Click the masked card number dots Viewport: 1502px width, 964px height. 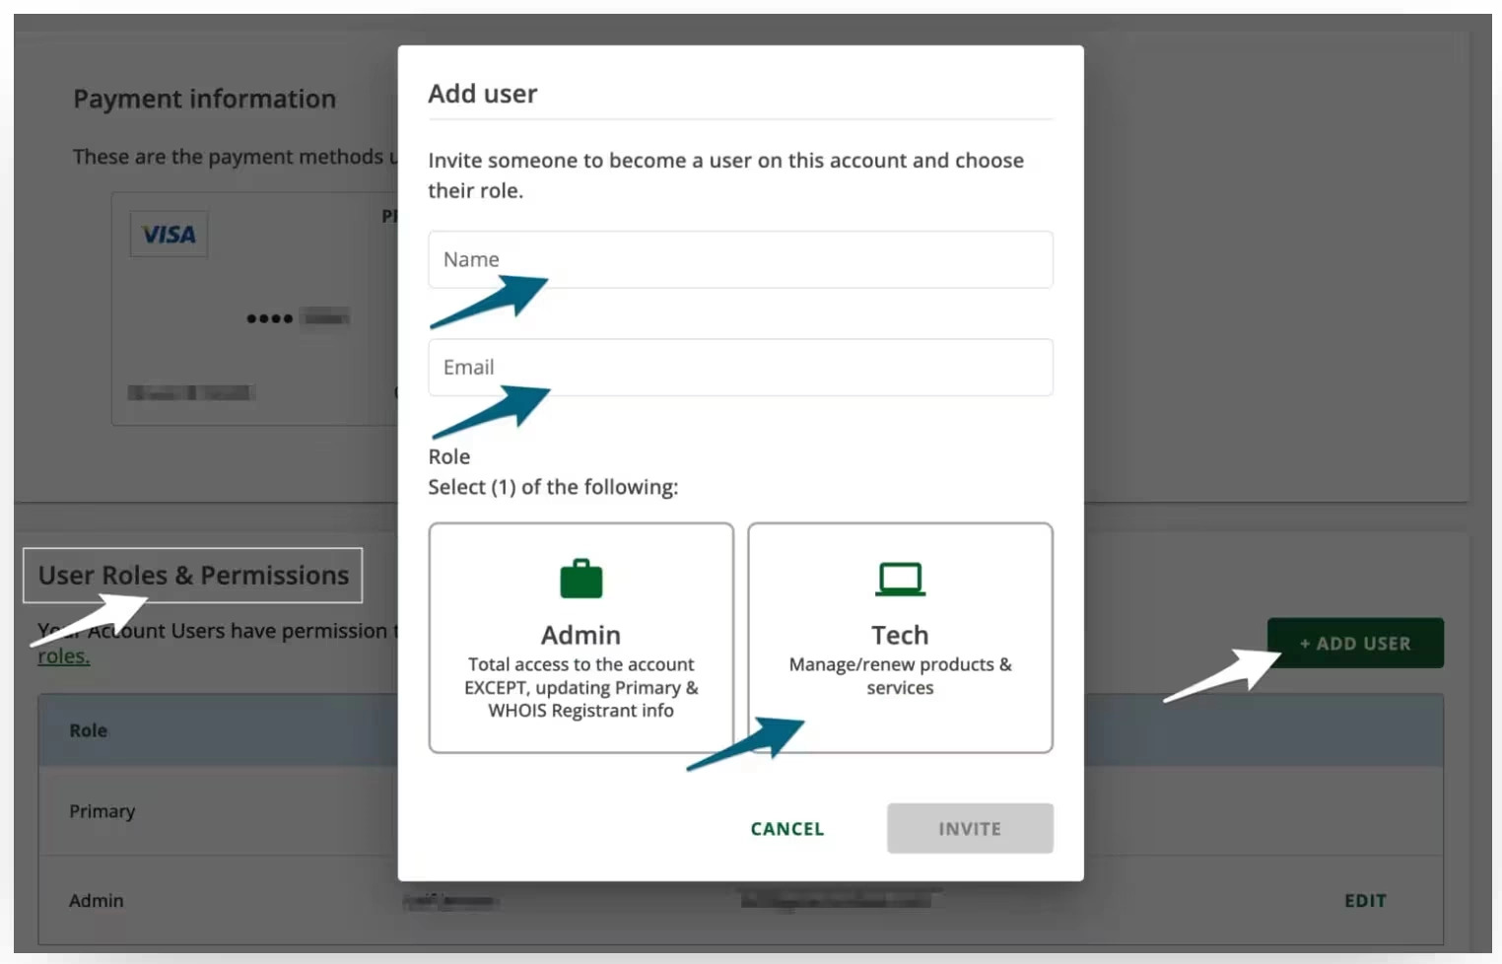coord(269,318)
